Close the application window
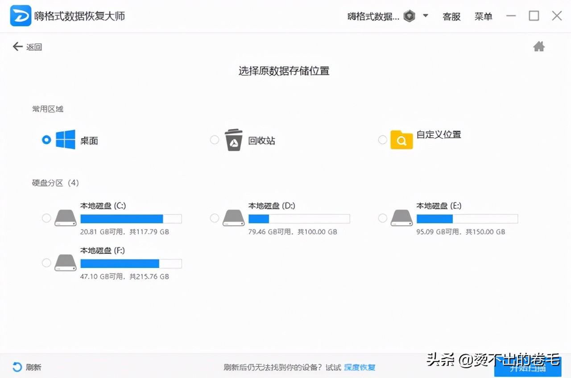The height and width of the screenshot is (378, 571). 557,16
